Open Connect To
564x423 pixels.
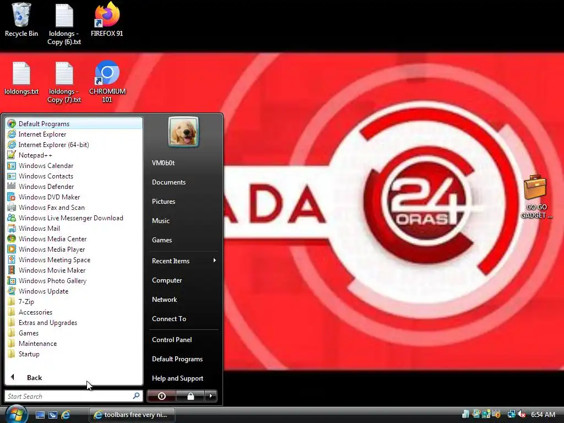169,318
